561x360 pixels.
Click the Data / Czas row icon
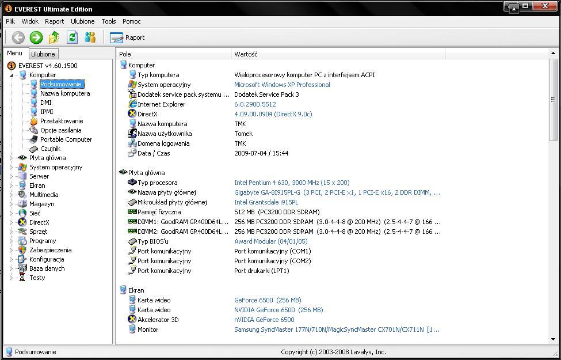(132, 153)
